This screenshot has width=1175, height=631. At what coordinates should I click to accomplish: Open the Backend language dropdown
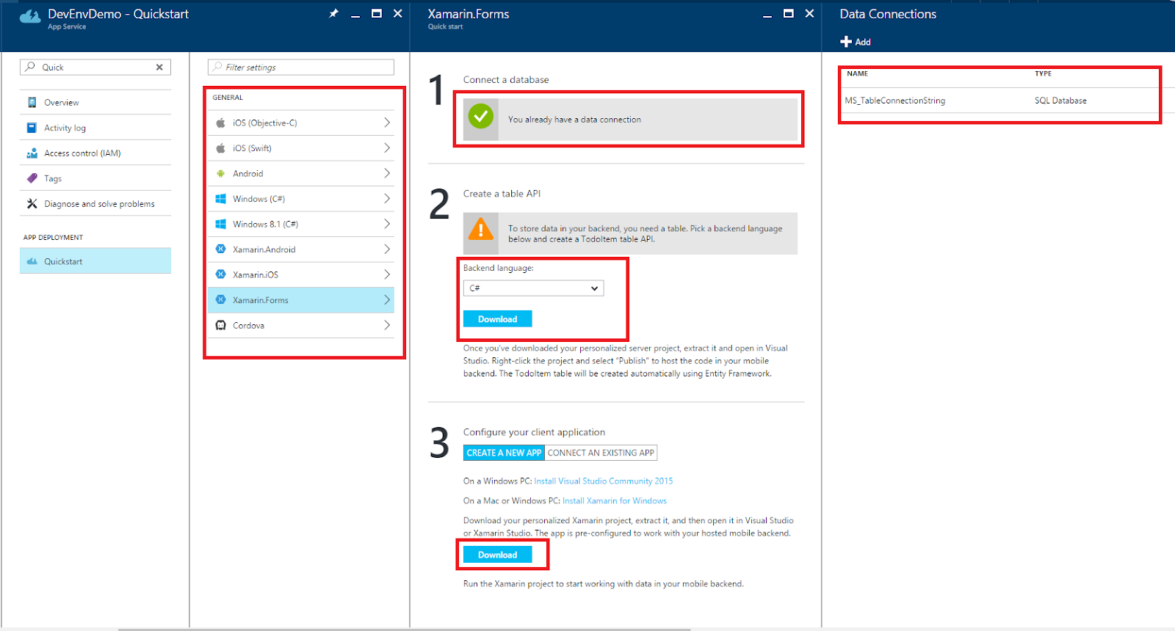coord(533,288)
